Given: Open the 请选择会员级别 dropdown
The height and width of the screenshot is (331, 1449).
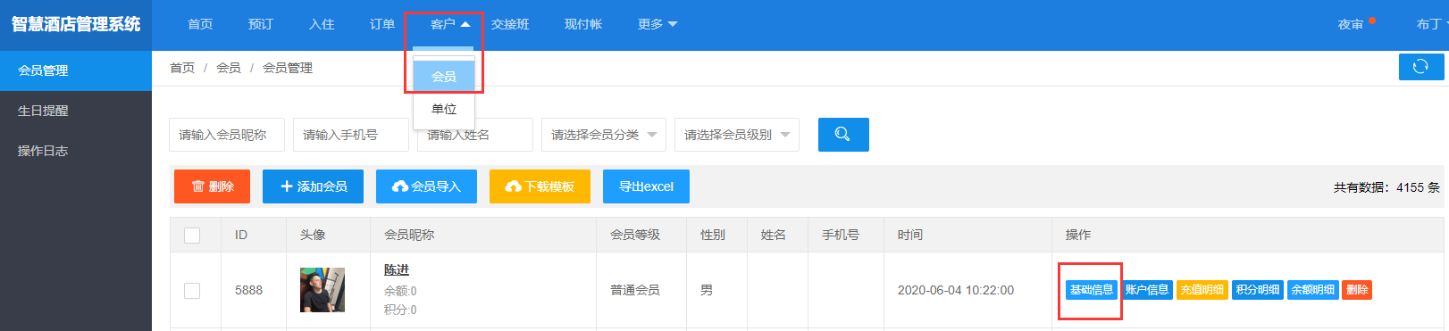Looking at the screenshot, I should (737, 135).
